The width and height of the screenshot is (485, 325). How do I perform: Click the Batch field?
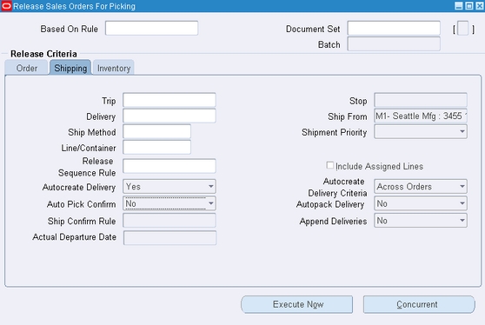[x=394, y=44]
